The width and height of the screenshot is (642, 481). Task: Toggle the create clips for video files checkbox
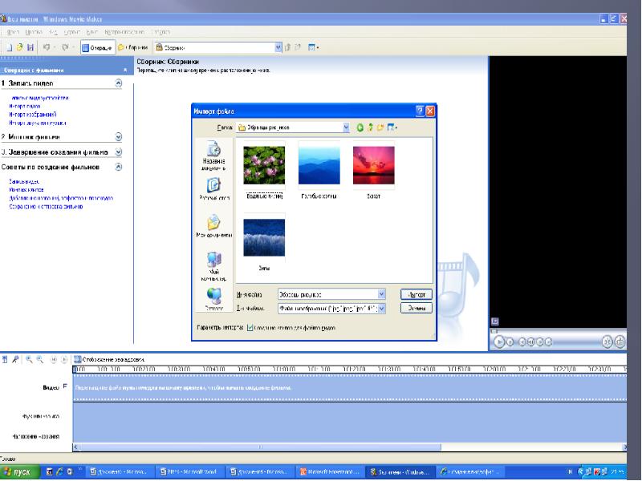[x=250, y=328]
